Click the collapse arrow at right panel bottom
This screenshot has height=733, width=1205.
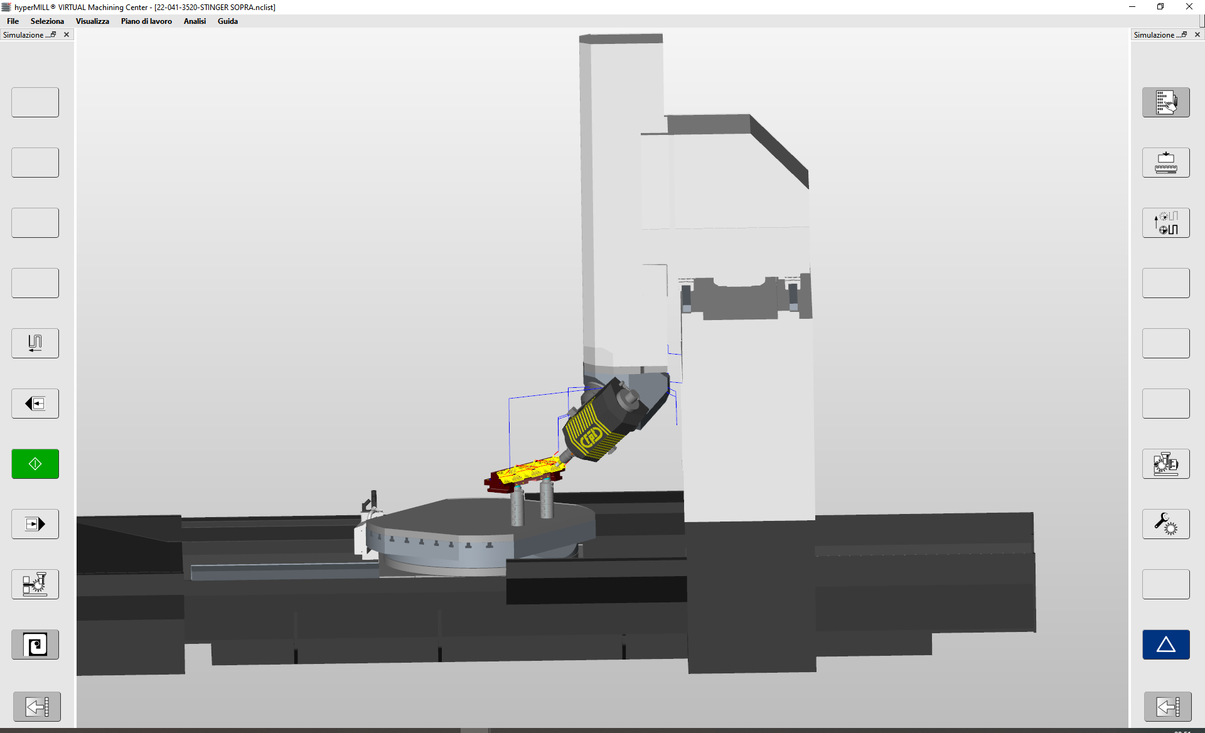pyautogui.click(x=1168, y=707)
